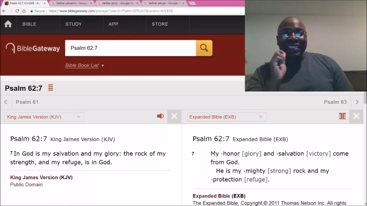Open a new browser tab
This screenshot has width=367, height=206.
[x=192, y=3]
